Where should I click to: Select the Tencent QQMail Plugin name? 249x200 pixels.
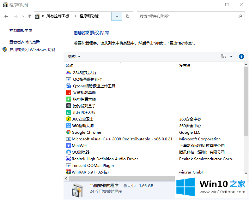[x=93, y=165]
